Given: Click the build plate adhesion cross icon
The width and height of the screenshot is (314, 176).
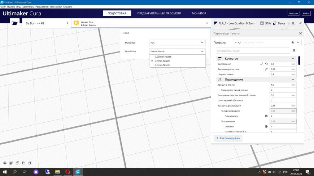Looking at the screenshot, I should tap(289, 23).
